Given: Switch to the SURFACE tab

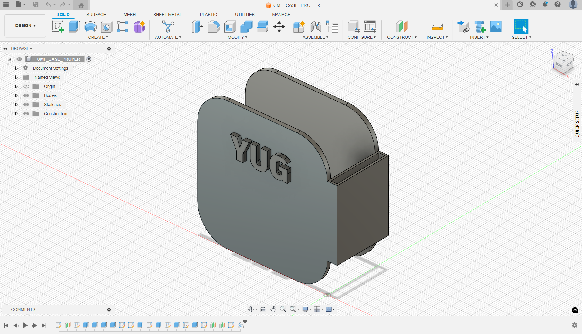Looking at the screenshot, I should click(x=96, y=15).
